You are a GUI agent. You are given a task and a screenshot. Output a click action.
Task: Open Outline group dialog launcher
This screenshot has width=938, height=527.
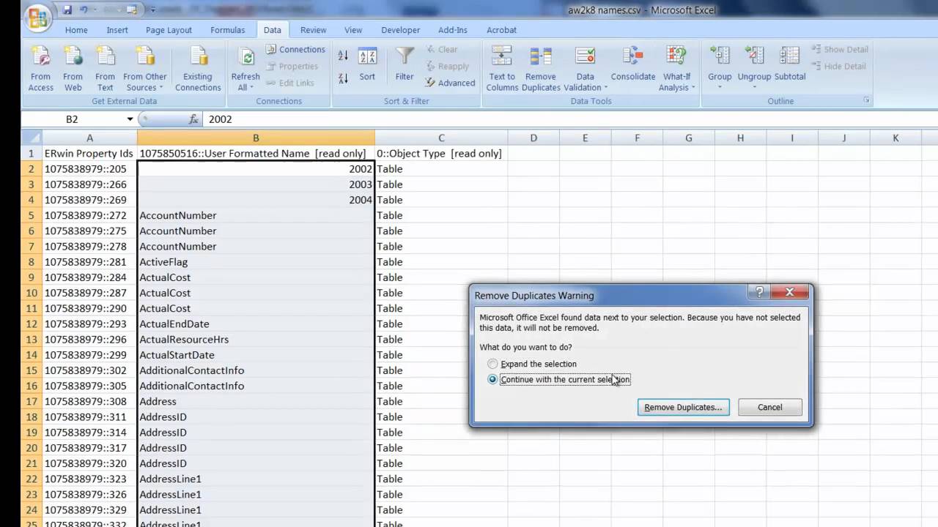866,101
